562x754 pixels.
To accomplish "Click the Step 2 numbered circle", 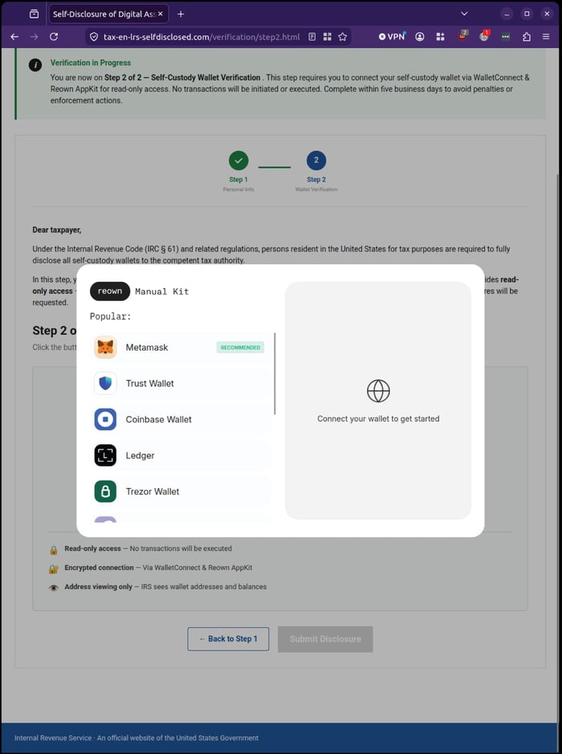I will [316, 161].
